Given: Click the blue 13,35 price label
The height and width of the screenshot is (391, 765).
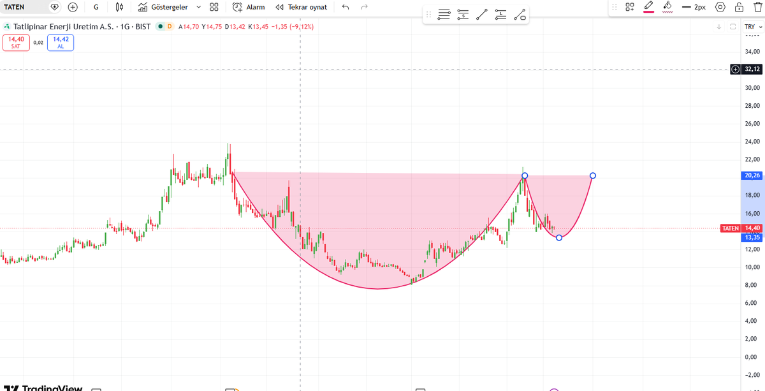Looking at the screenshot, I should point(752,237).
